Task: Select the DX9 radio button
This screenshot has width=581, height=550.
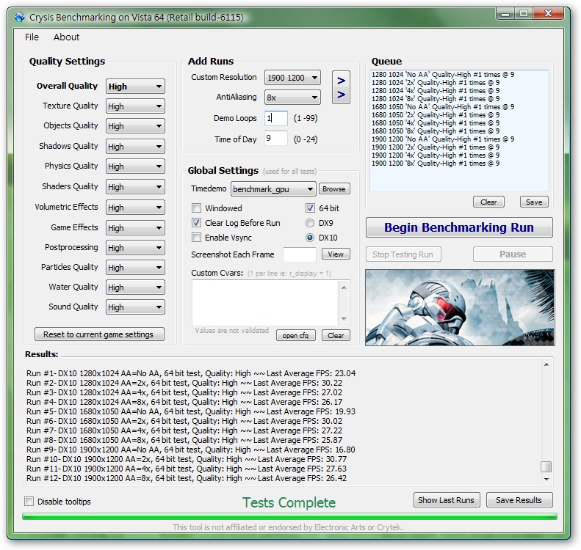Action: click(x=310, y=223)
